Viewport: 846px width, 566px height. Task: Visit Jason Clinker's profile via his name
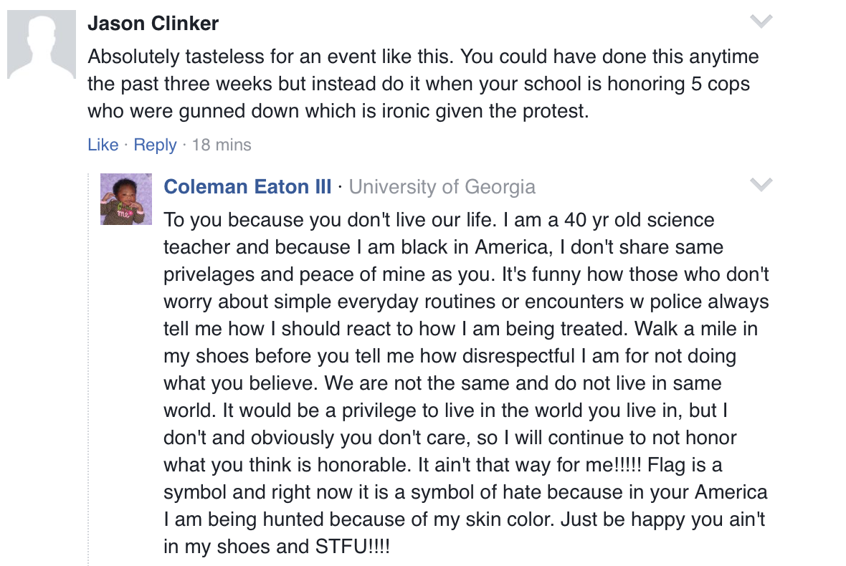[x=153, y=24]
